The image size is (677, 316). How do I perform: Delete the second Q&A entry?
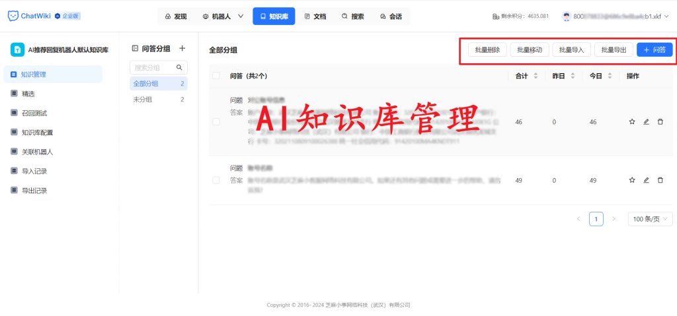coord(660,180)
